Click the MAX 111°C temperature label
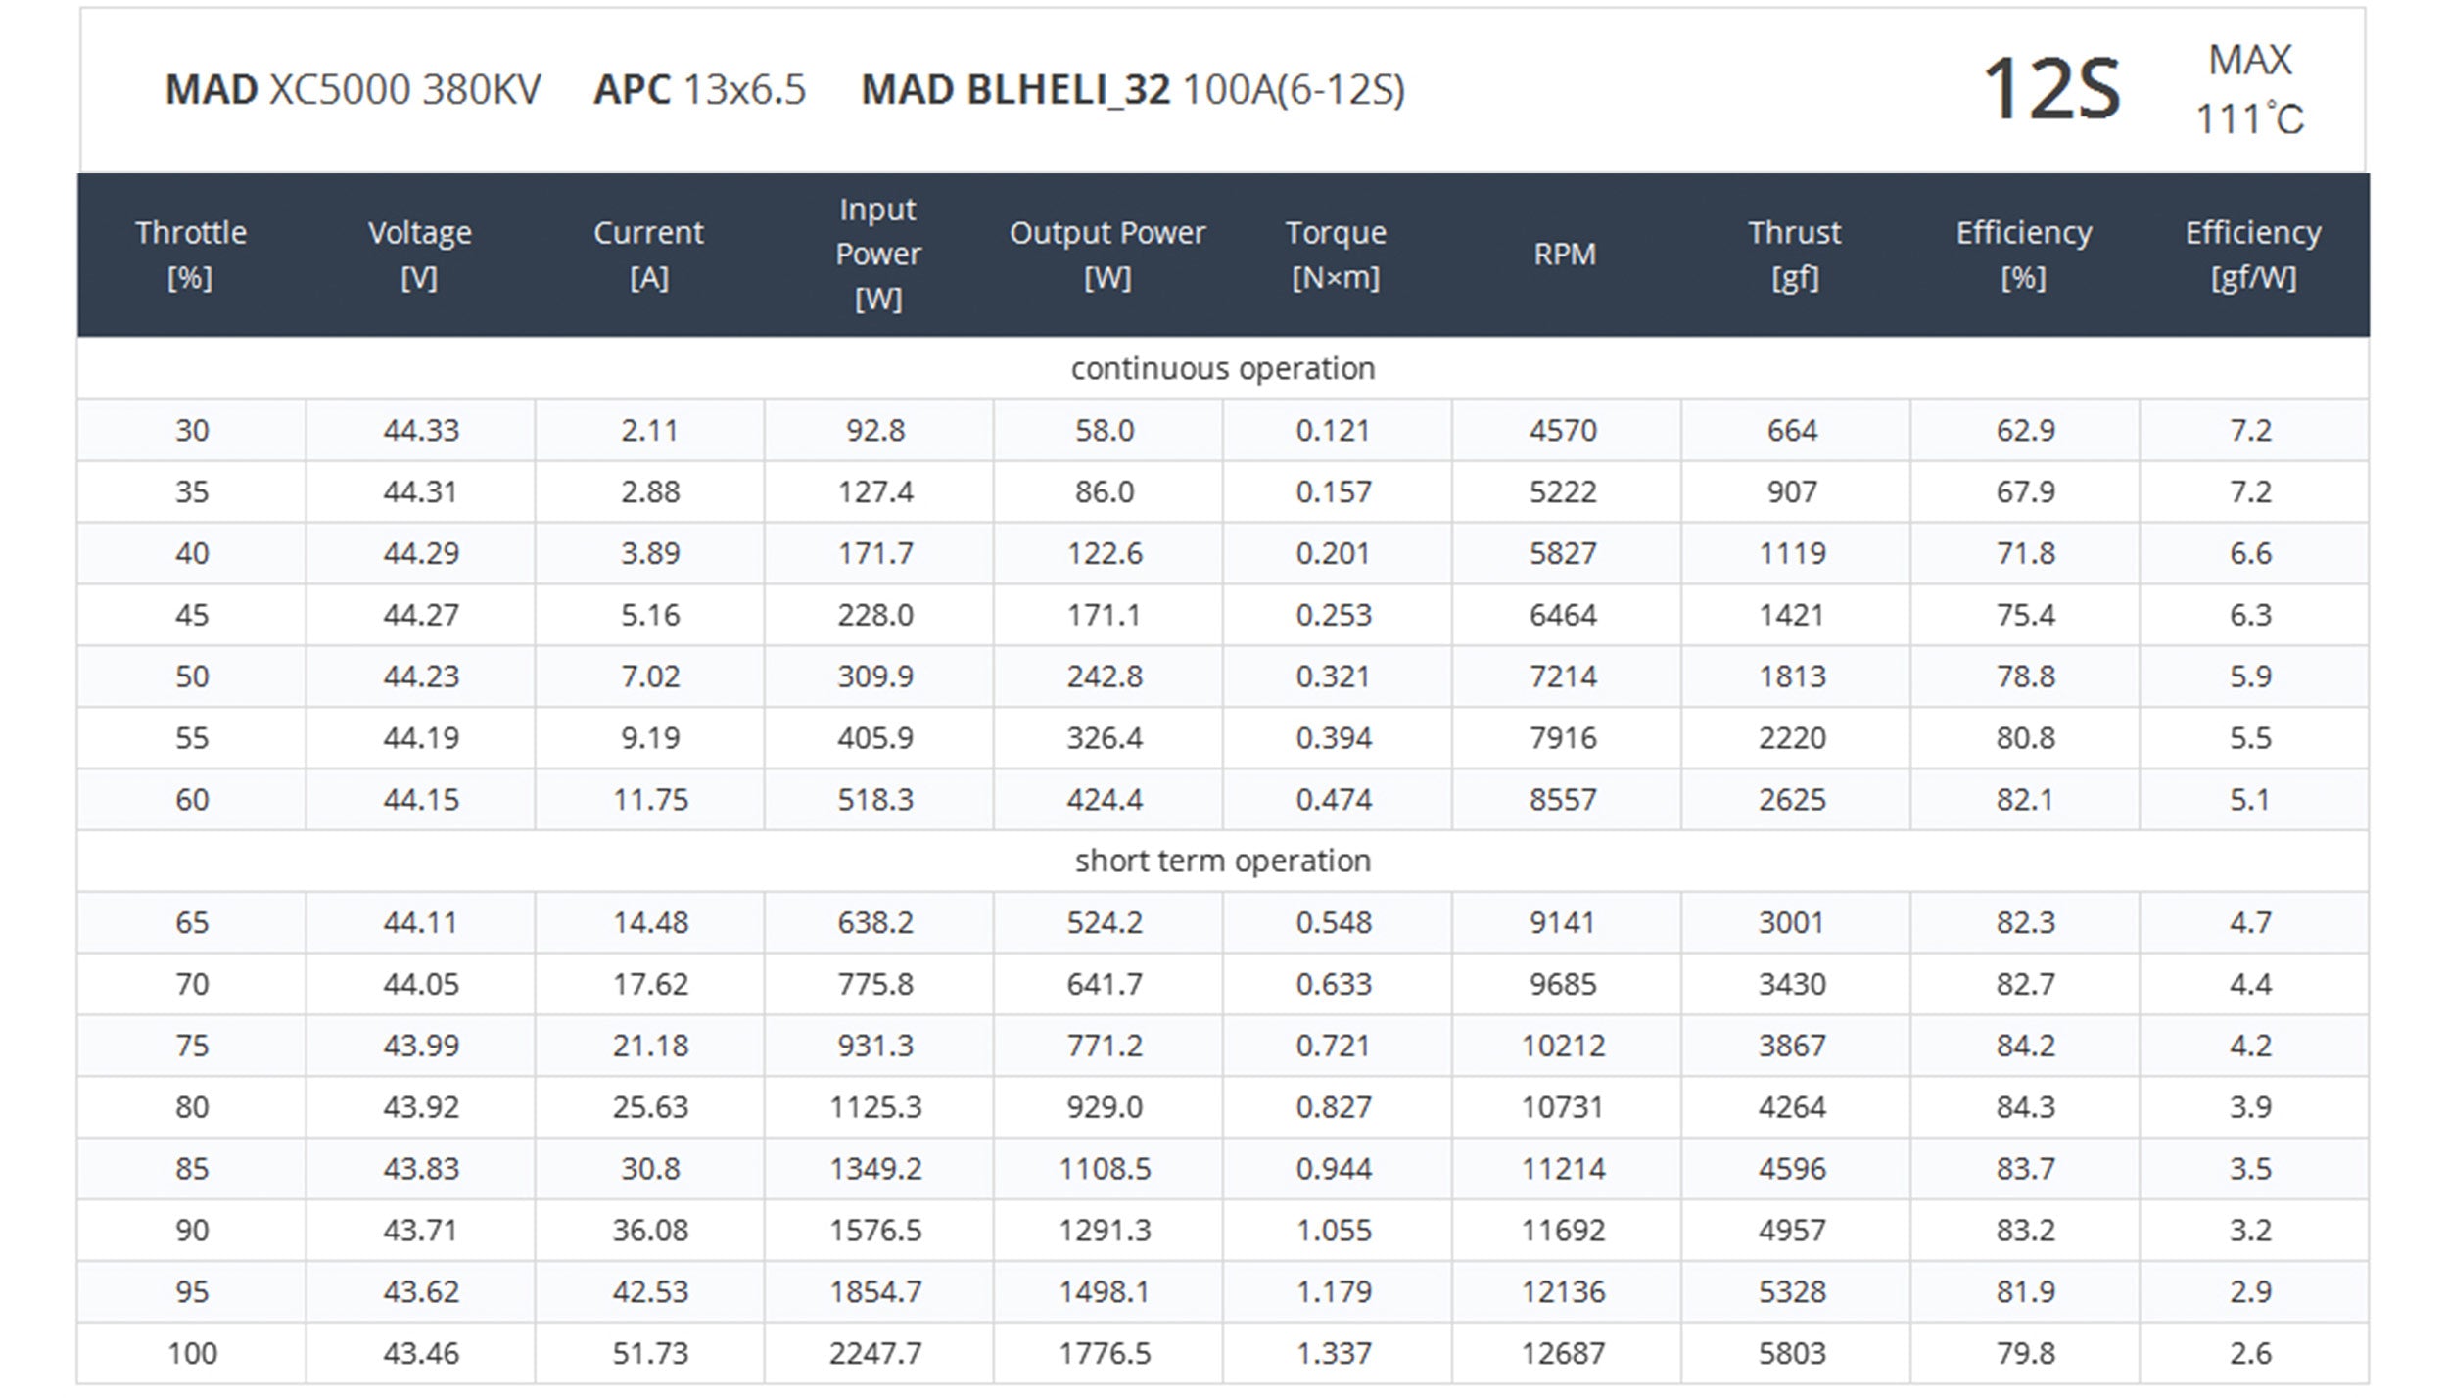 [x=2250, y=90]
